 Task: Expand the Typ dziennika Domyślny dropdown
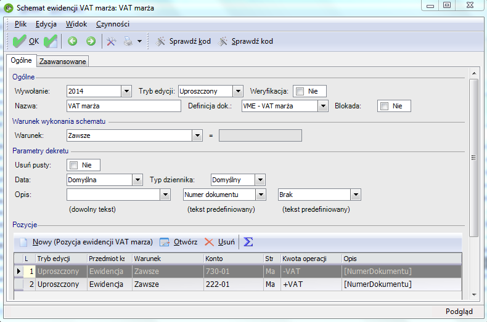tap(260, 180)
